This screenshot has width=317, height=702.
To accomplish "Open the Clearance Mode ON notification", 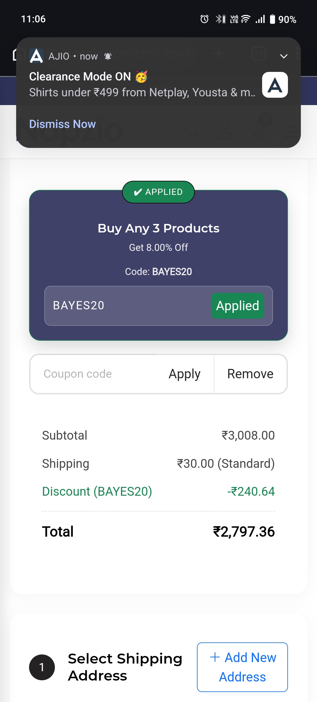I will (141, 85).
